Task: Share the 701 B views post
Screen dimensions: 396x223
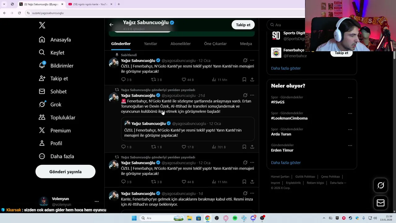Action: 252,147
